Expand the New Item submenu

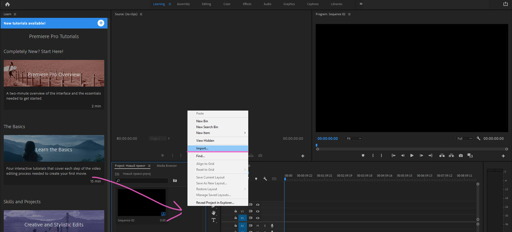218,133
